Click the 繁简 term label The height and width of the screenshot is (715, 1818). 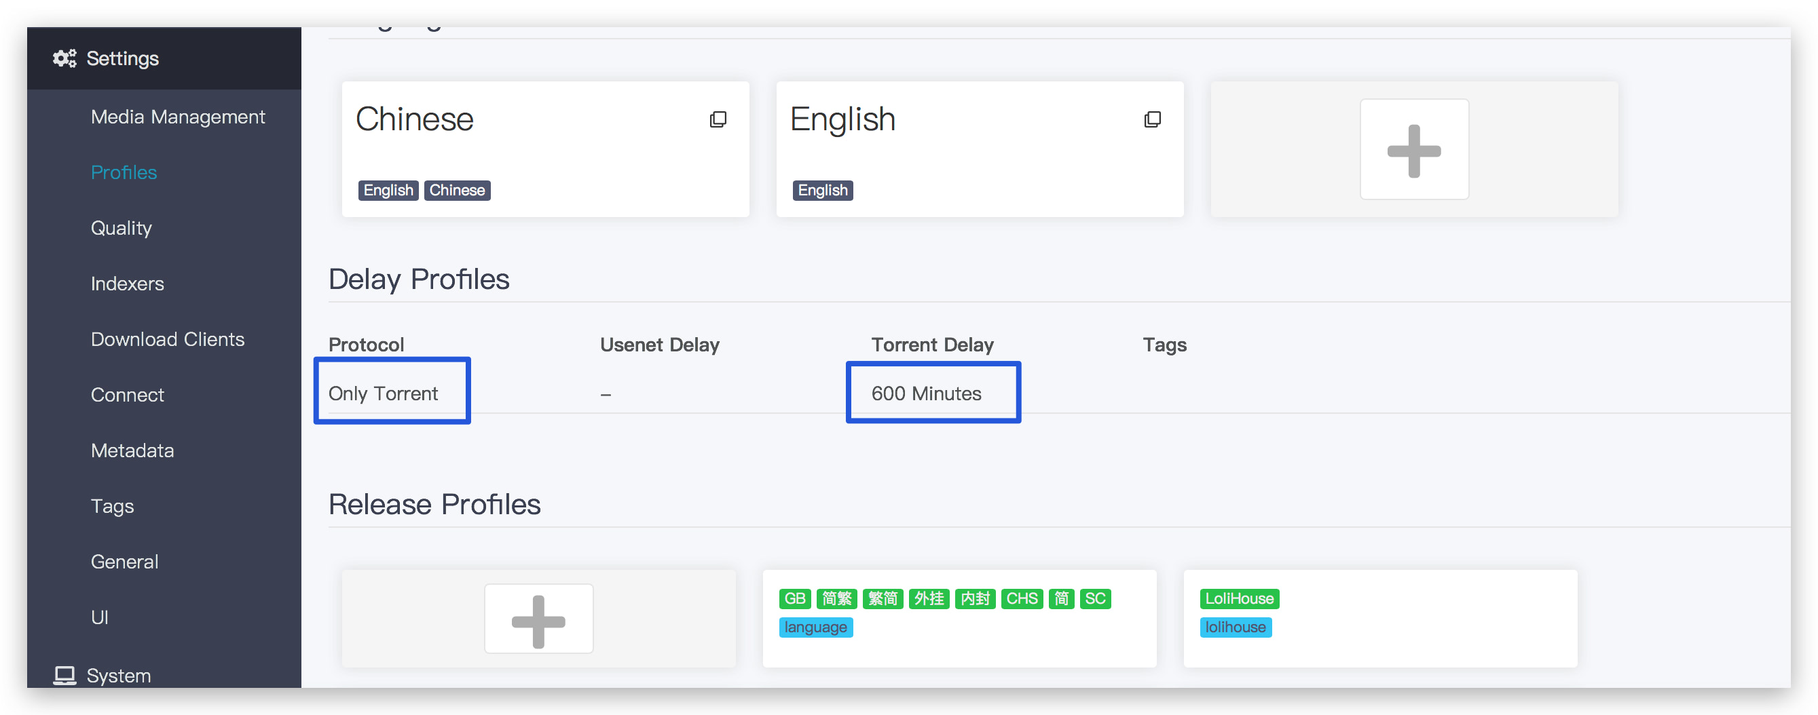click(x=882, y=598)
